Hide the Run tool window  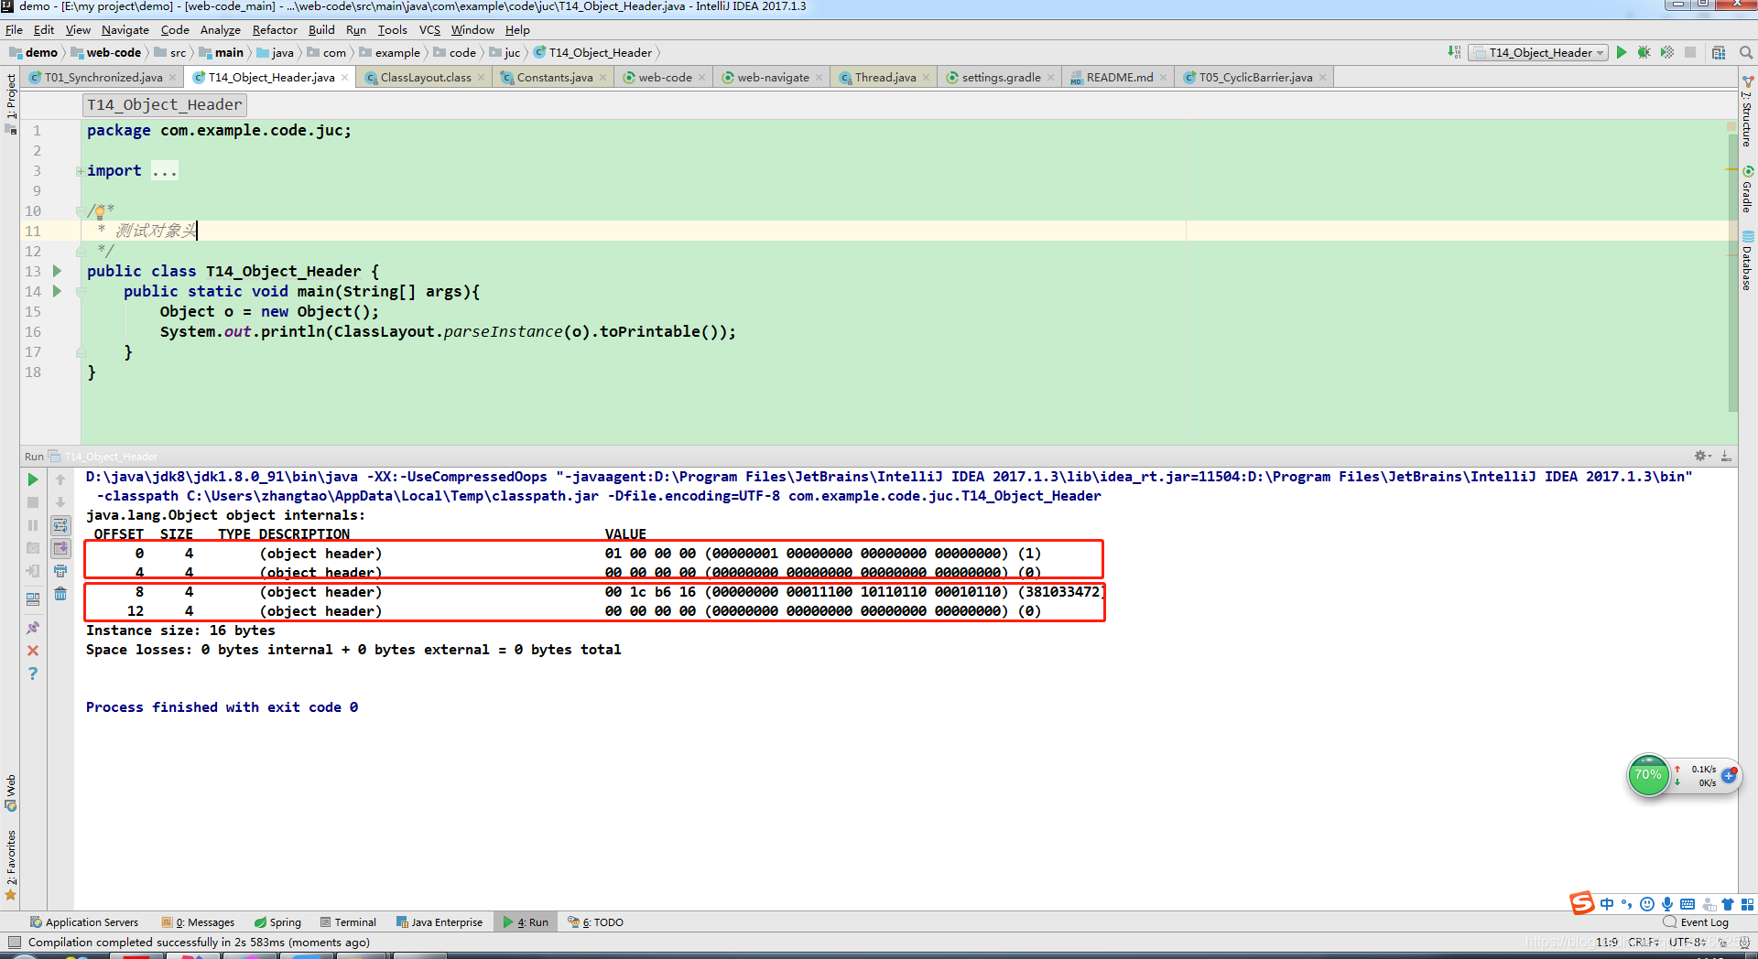click(1726, 456)
